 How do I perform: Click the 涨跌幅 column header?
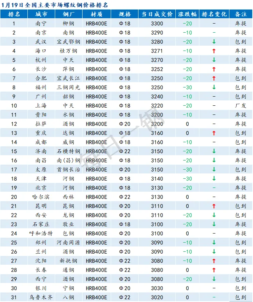[187, 14]
